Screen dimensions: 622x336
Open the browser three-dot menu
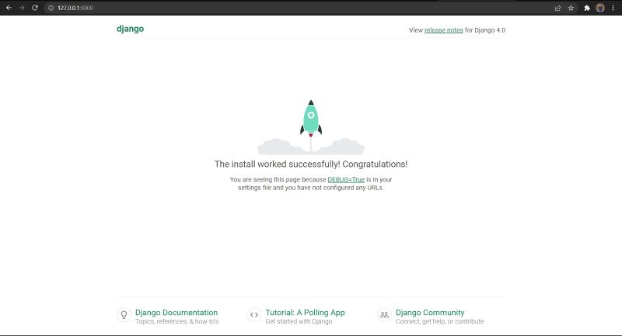coord(613,8)
